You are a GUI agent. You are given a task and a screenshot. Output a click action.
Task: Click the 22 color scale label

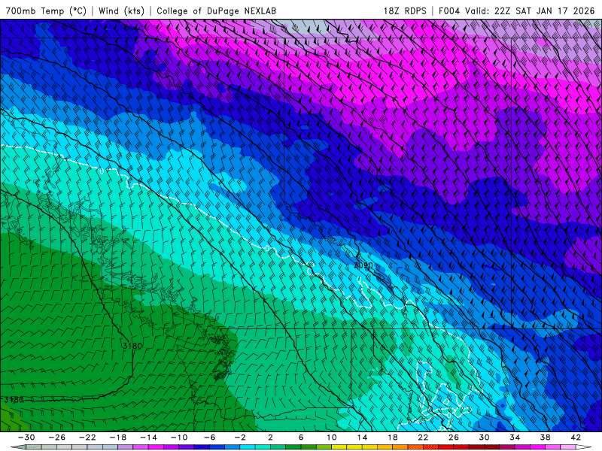pyautogui.click(x=423, y=437)
